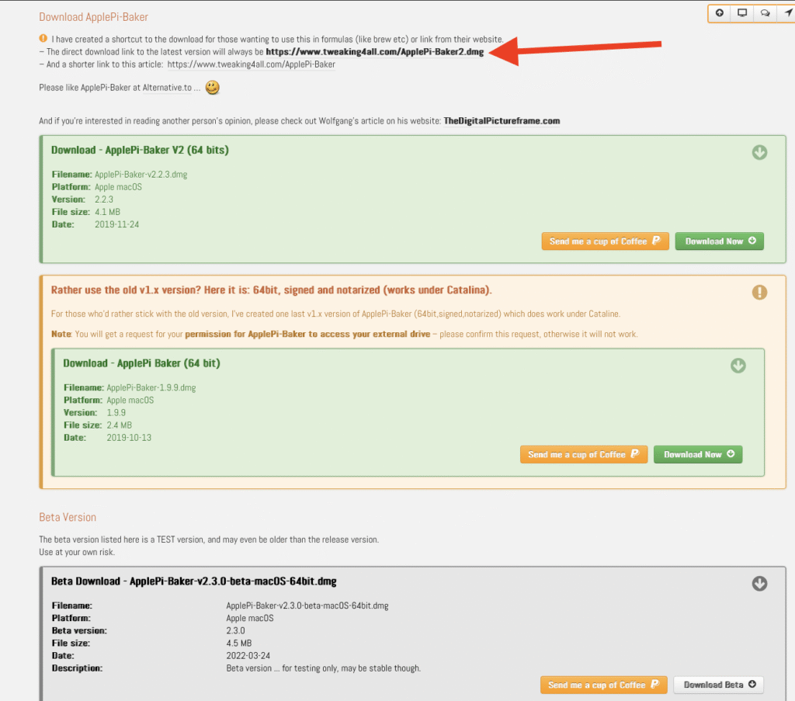This screenshot has height=701, width=795.
Task: Click Send me a cup of Coffee in Beta section
Action: click(x=603, y=685)
